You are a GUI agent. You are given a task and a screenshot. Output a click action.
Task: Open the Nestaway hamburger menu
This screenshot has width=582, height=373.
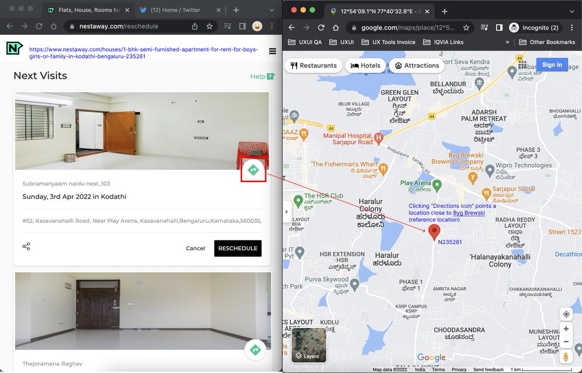point(272,51)
